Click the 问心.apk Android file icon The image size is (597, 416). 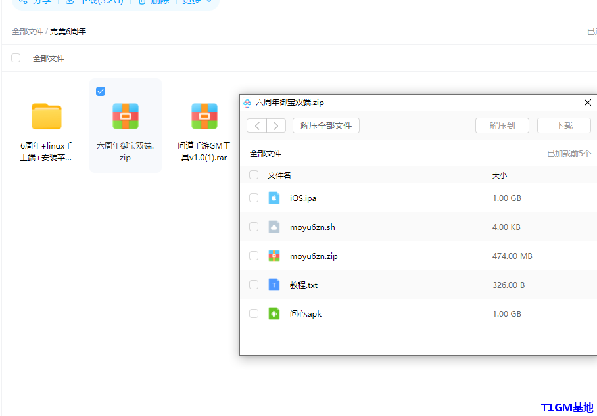click(274, 313)
